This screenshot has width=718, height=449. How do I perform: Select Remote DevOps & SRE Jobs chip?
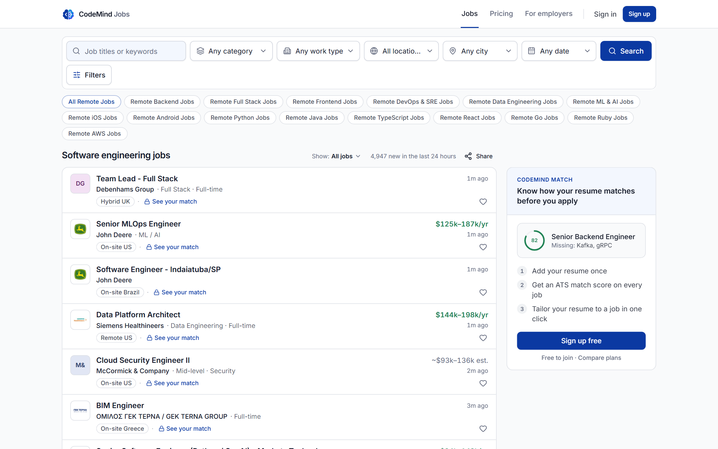pos(413,102)
